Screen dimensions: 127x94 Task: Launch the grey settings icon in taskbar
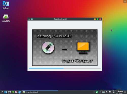click(9, 92)
